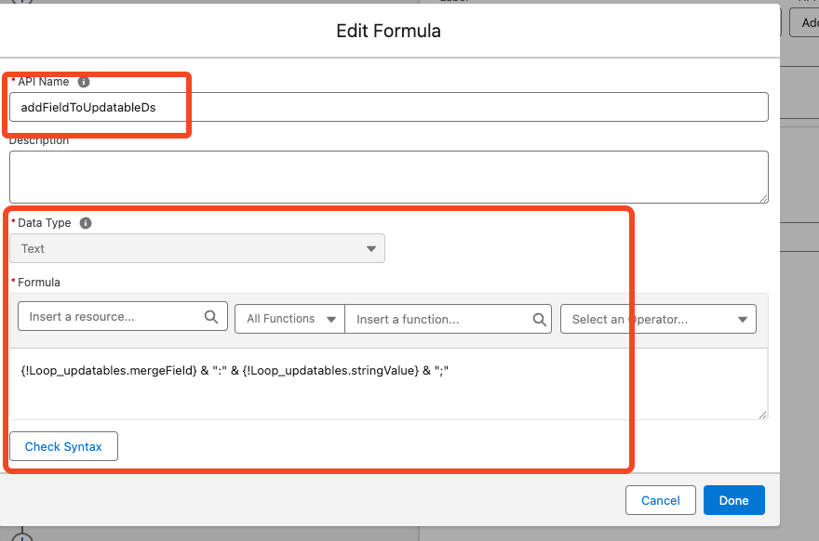Focus the API Name text field
Viewport: 819px width, 541px height.
coord(388,107)
